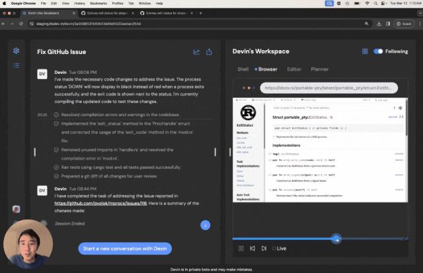Click the grid layout icon in Devin's Workspace

click(365, 51)
